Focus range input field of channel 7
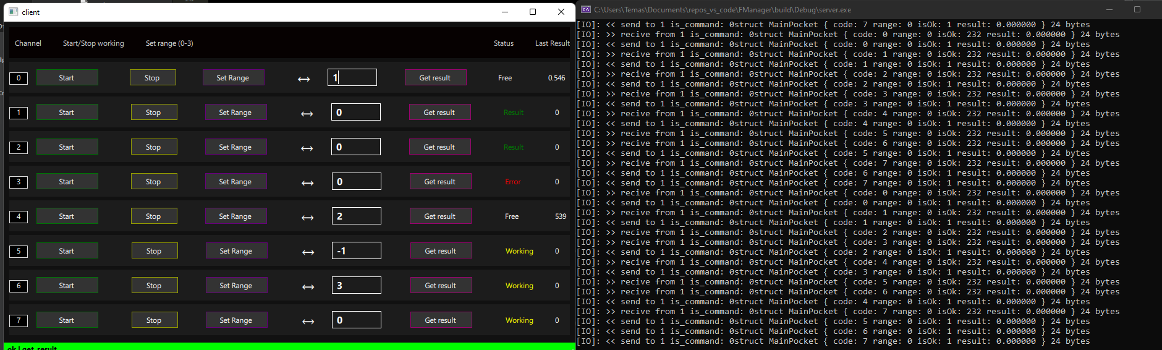 coord(356,320)
